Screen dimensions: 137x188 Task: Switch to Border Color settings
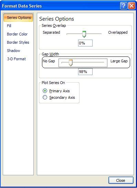click(x=17, y=34)
